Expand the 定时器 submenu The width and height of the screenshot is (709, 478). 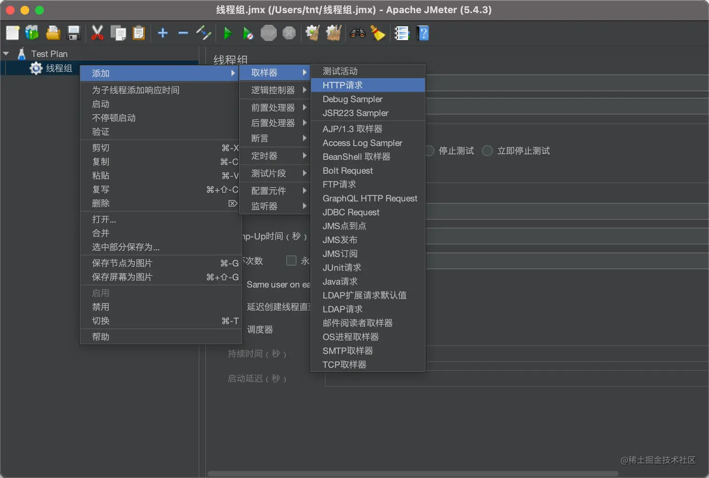click(275, 156)
